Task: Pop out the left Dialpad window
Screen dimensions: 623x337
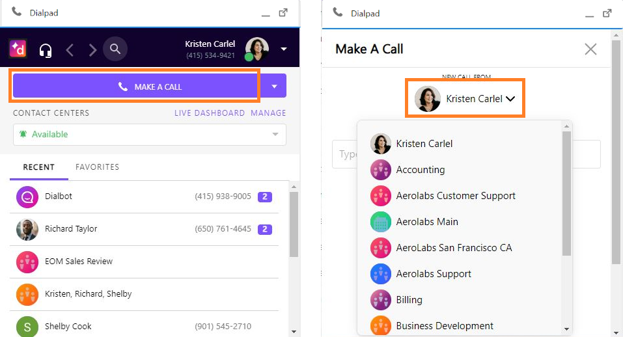Action: 283,13
